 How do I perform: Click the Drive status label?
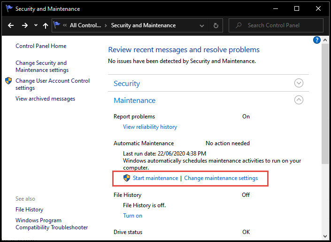[x=128, y=232]
